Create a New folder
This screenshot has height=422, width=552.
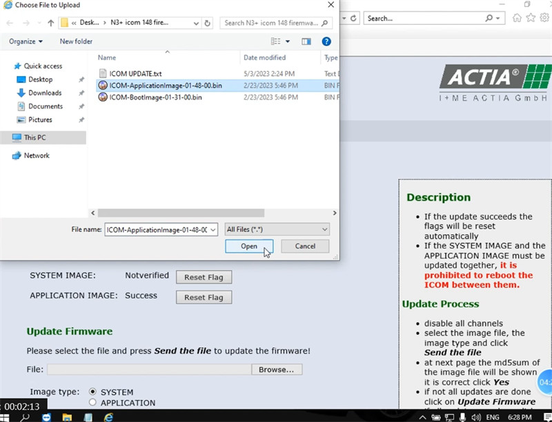coord(76,41)
